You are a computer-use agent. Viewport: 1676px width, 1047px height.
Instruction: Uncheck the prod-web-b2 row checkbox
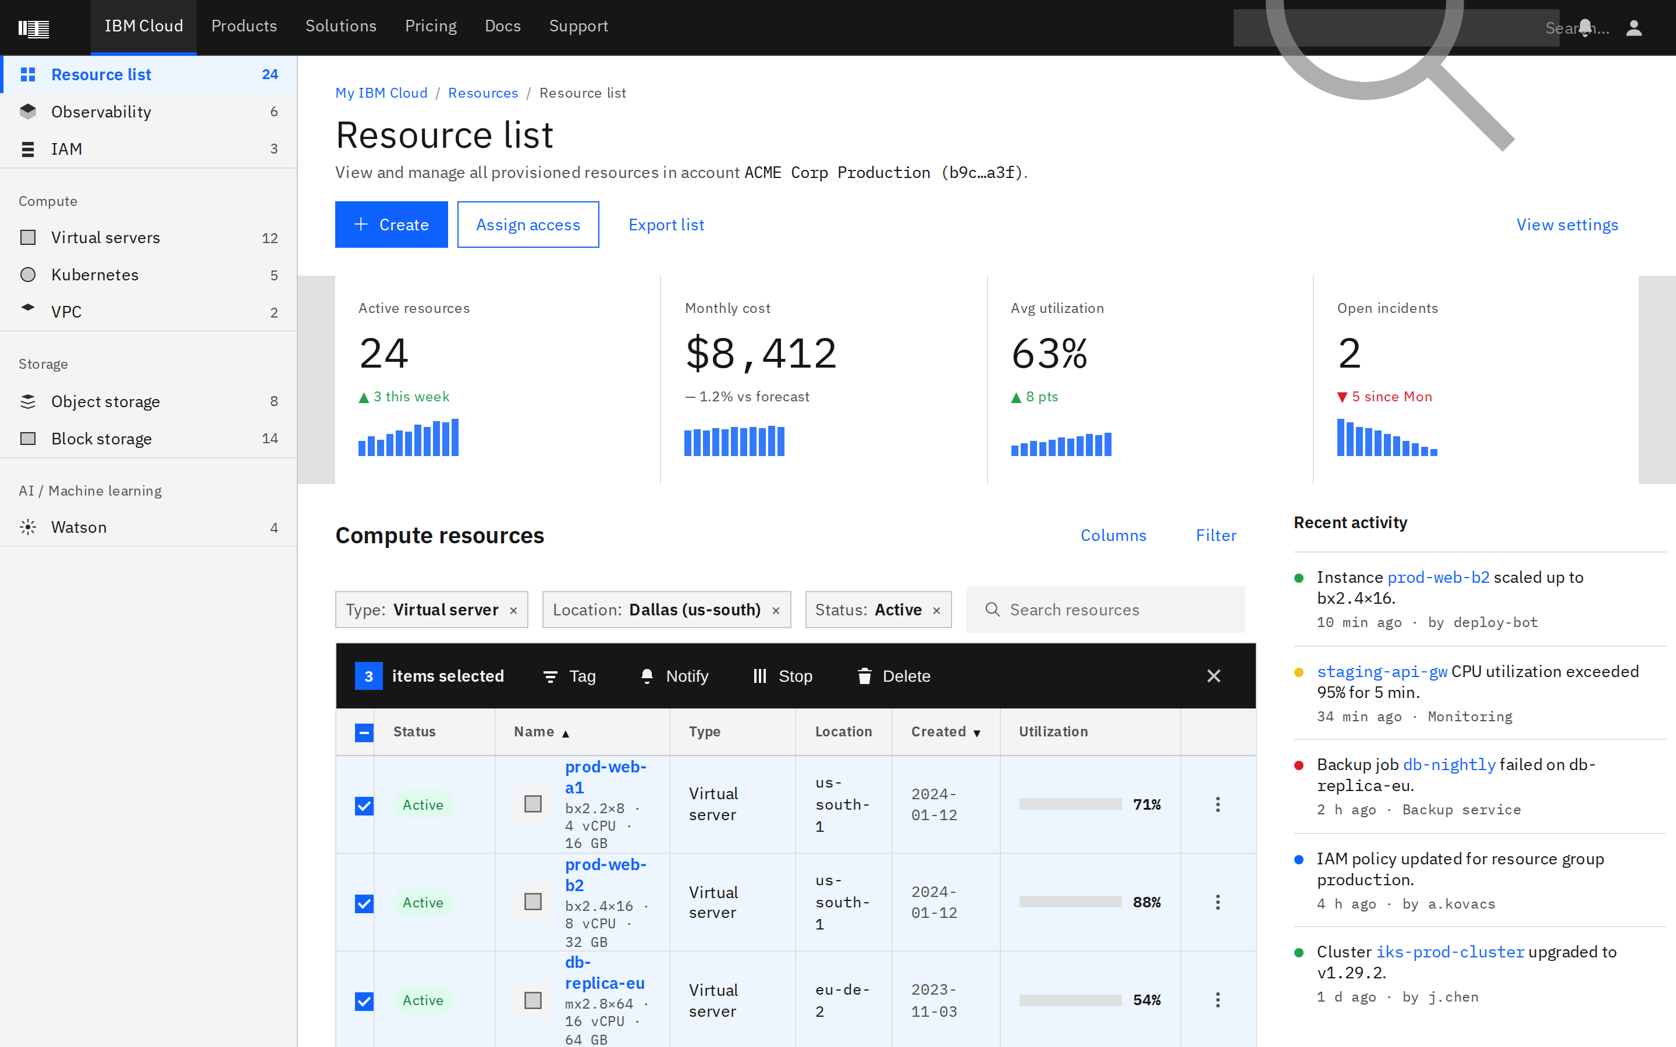click(x=364, y=904)
